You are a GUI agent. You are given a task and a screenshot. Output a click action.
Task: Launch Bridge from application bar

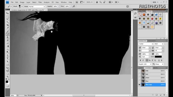point(77,2)
